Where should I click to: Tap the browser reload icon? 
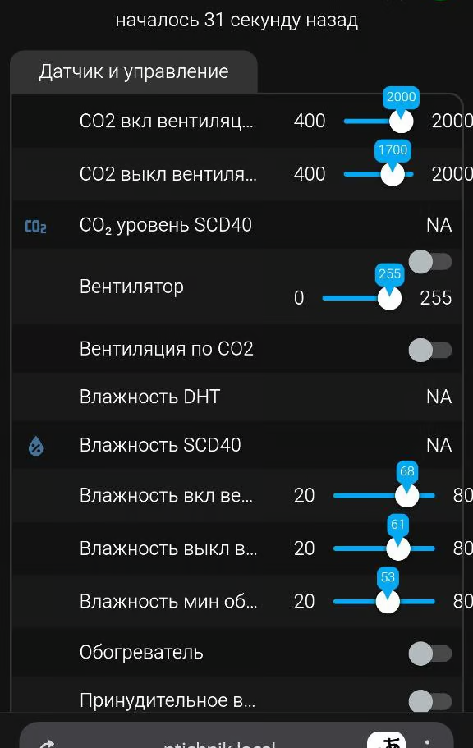pos(46,744)
